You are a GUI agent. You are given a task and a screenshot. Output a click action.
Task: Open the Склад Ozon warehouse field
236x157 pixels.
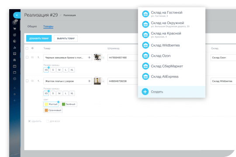223,58
